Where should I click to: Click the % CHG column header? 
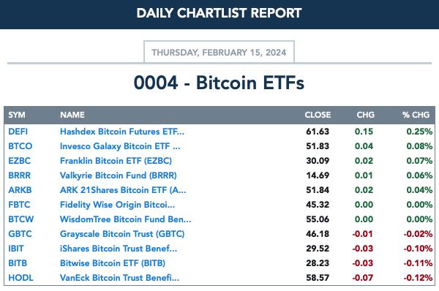(416, 115)
